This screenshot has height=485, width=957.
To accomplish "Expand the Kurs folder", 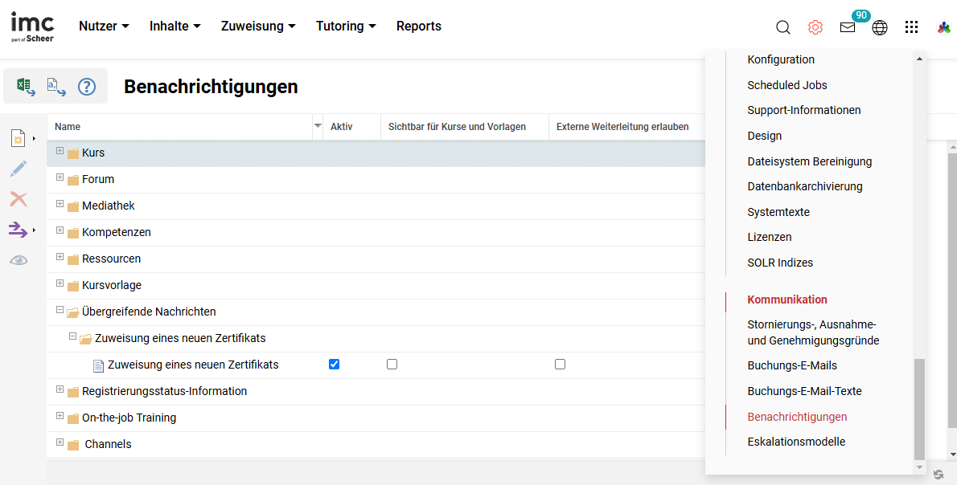I will [59, 152].
